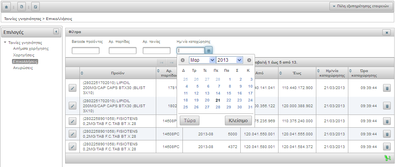This screenshot has width=395, height=167.
Task: Focus the Αρ. ταινίας filter field
Action: tap(157, 51)
